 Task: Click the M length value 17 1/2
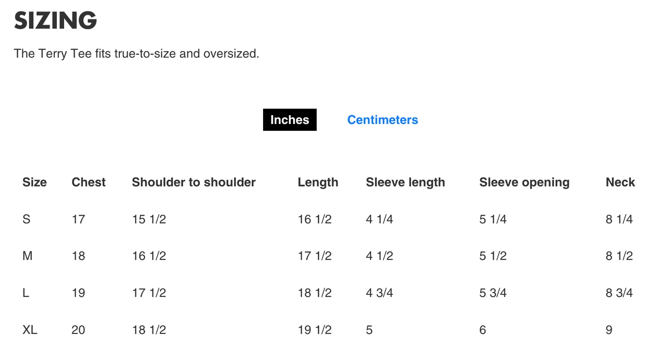click(315, 256)
